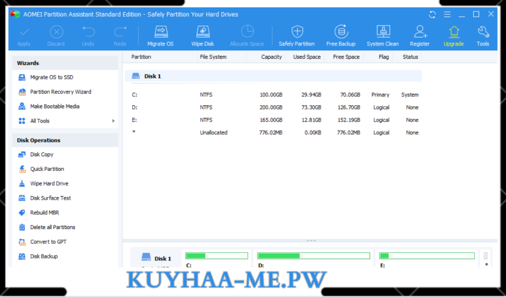Select E: partition usage bar in disk map
This screenshot has height=297, width=506.
click(427, 256)
